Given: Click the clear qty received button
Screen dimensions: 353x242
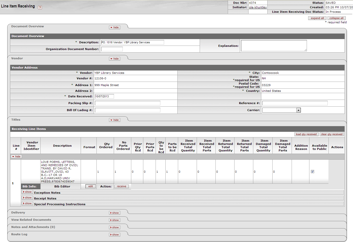Looking at the screenshot, I should pos(332,134).
